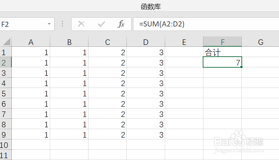Select row 10 header

pos(4,145)
